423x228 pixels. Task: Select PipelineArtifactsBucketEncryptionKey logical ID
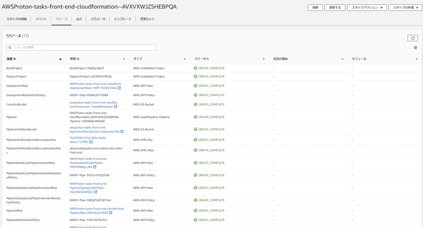coord(31,140)
